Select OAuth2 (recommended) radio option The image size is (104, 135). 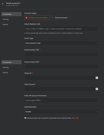coord(37,18)
